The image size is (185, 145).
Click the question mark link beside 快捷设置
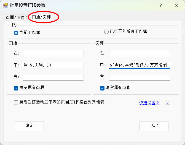[168, 103]
